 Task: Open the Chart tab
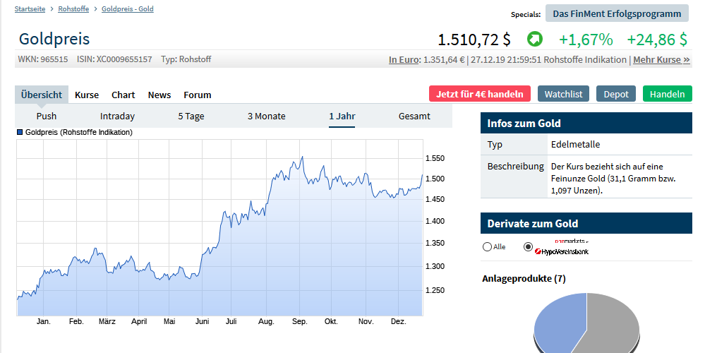pos(123,95)
